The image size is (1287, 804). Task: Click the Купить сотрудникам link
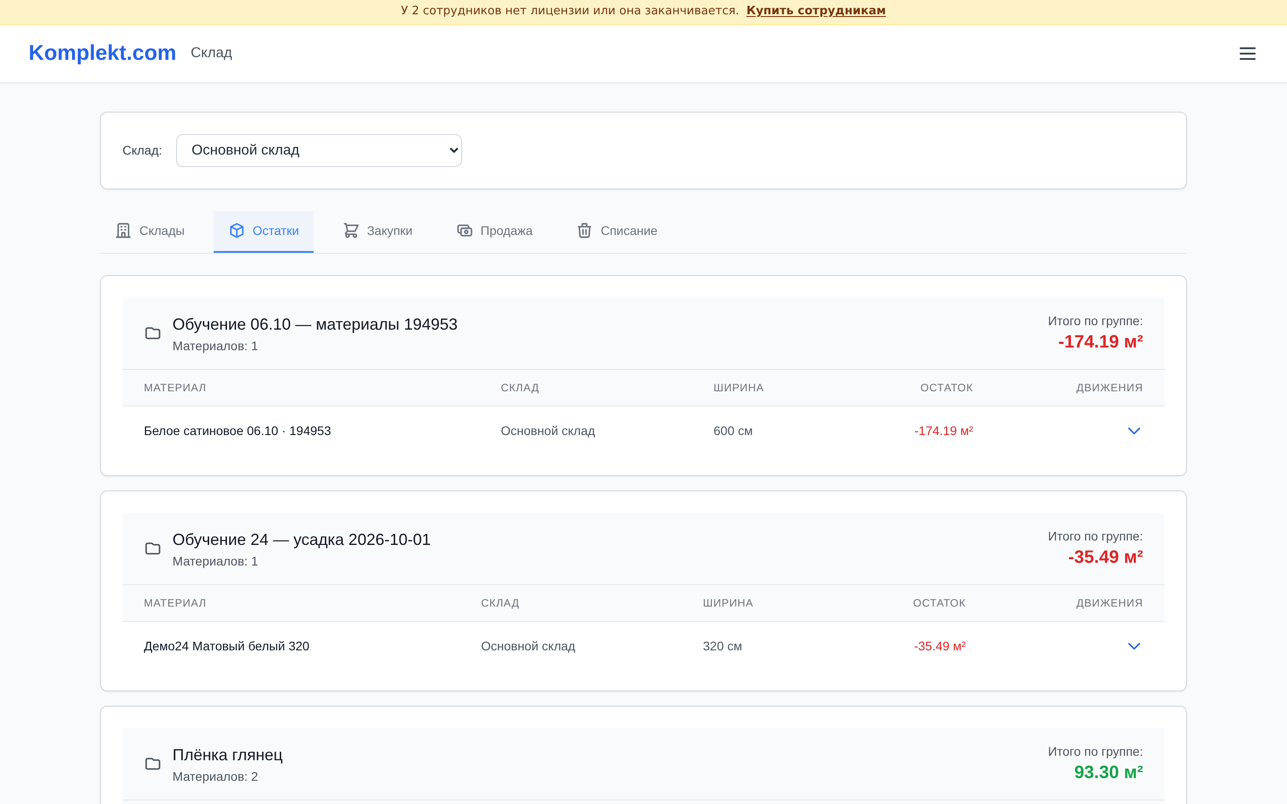816,11
